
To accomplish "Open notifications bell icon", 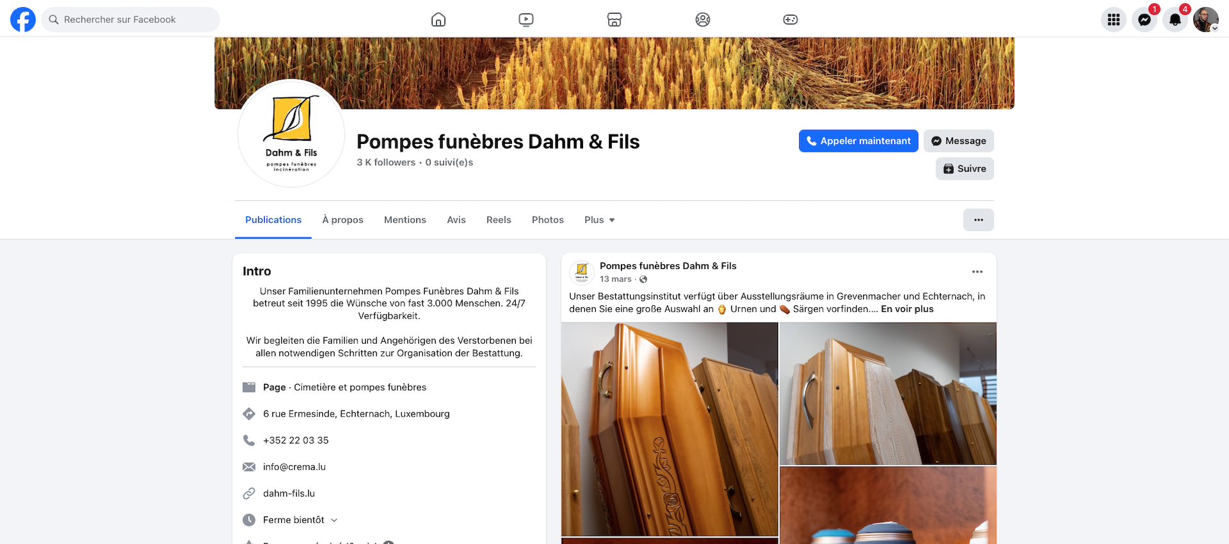I will 1175,19.
